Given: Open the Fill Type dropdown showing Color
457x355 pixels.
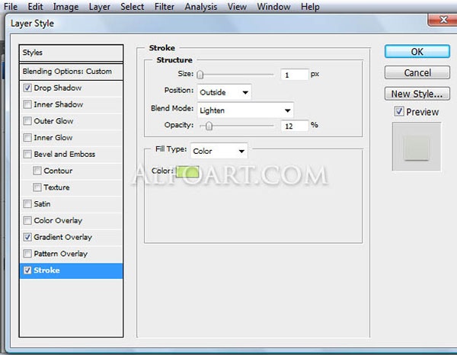Looking at the screenshot, I should (x=219, y=151).
